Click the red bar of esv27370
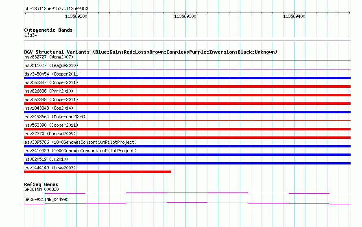The height and width of the screenshot is (227, 362). [x=187, y=138]
